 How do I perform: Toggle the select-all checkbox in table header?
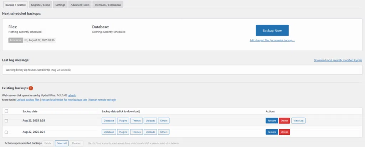pyautogui.click(x=6, y=111)
